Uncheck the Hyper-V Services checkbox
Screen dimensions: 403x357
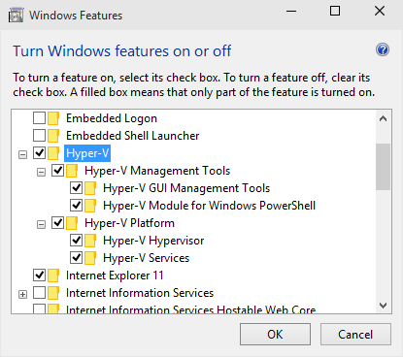click(x=76, y=258)
